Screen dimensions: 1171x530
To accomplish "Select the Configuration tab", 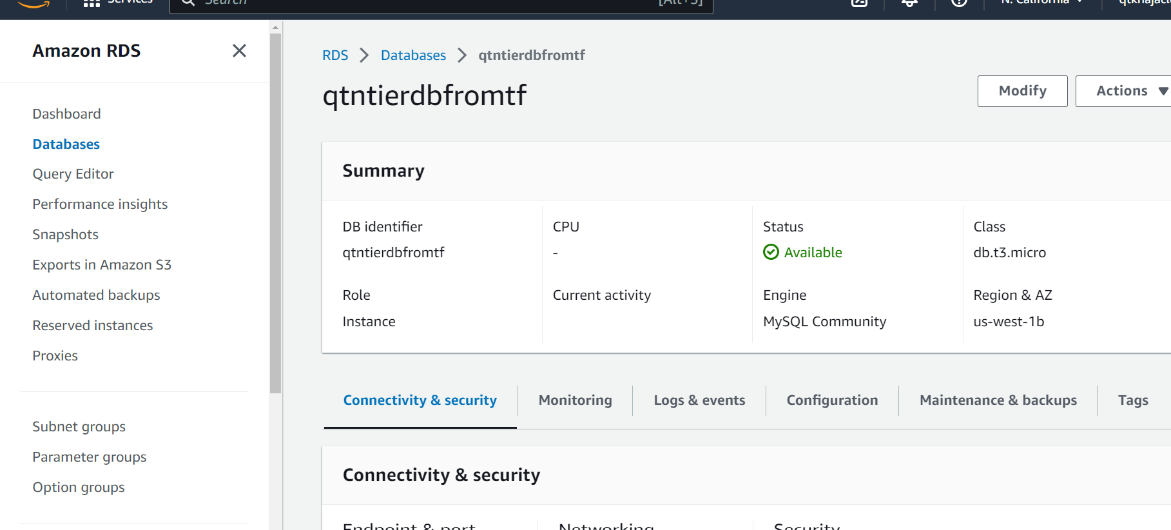I will pyautogui.click(x=832, y=400).
